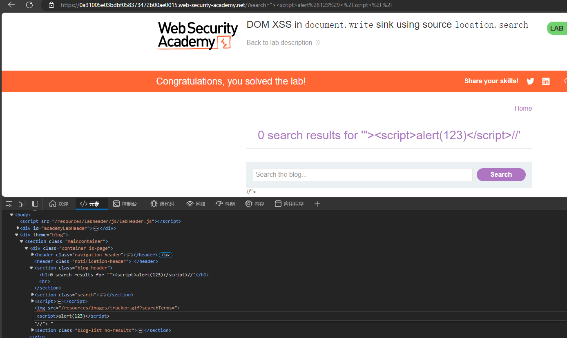567x338 pixels.
Task: Open the Home link on the page
Action: pos(523,108)
